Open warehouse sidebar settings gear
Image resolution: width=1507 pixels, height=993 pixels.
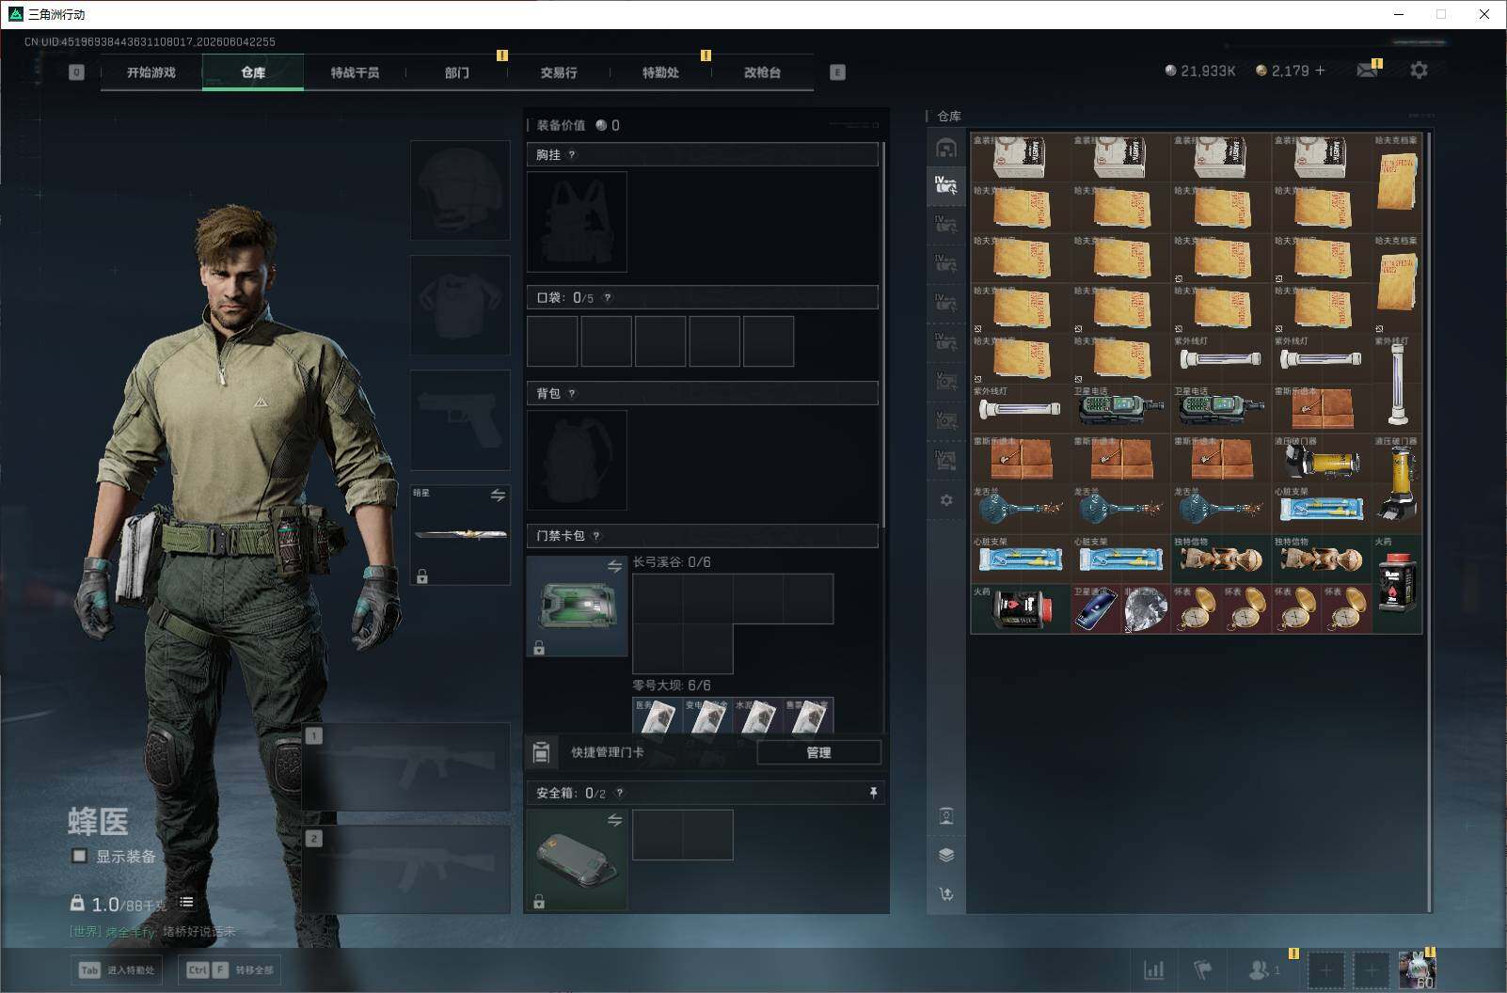946,500
